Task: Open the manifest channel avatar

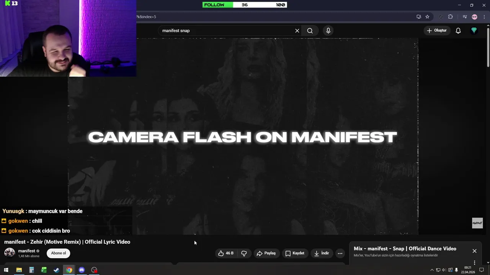Action: [10, 253]
